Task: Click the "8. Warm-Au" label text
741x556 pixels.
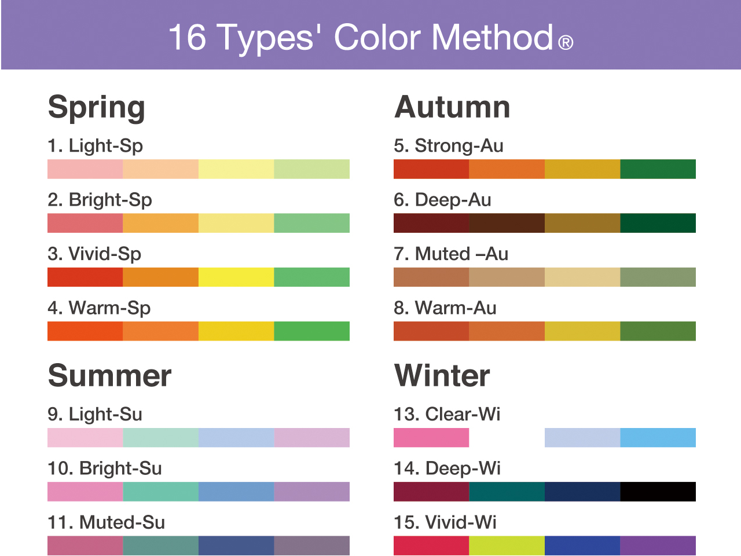Action: 445,308
